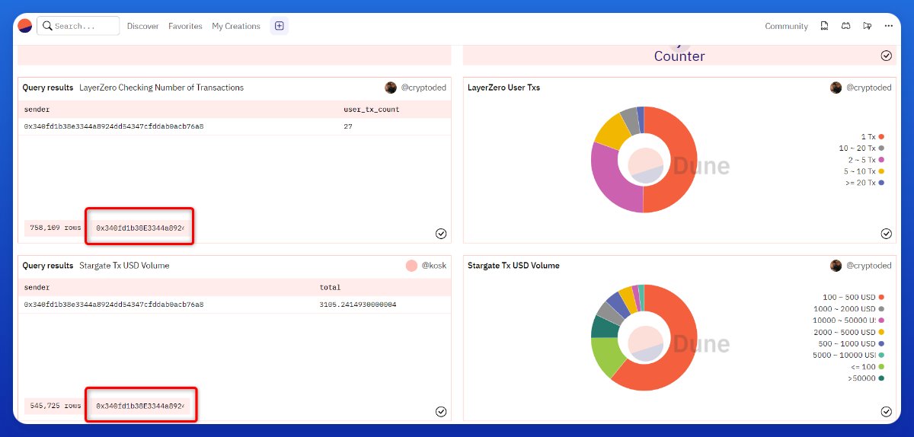Toggle the 2000 ~ 5000 USD legend entry
This screenshot has width=914, height=437.
pyautogui.click(x=849, y=332)
